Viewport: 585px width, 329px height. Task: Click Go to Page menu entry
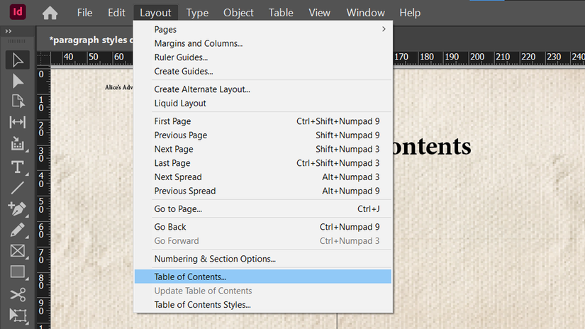point(178,209)
